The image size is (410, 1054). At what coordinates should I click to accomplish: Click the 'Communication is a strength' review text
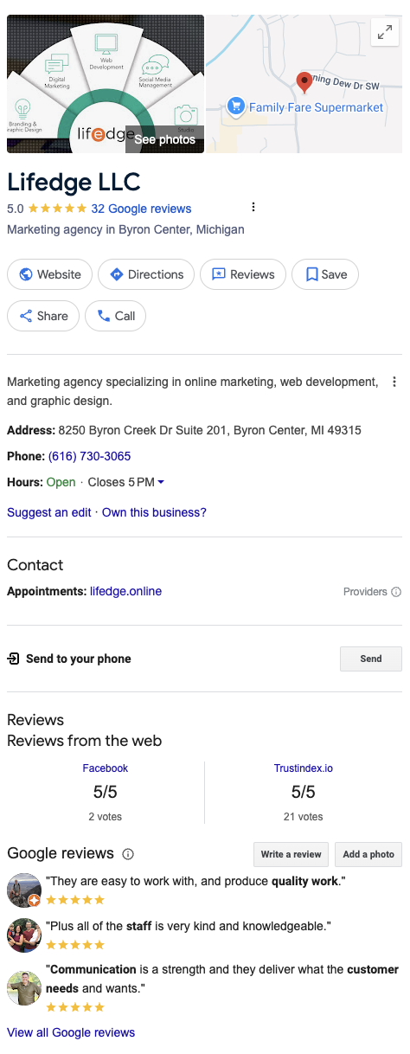222,979
